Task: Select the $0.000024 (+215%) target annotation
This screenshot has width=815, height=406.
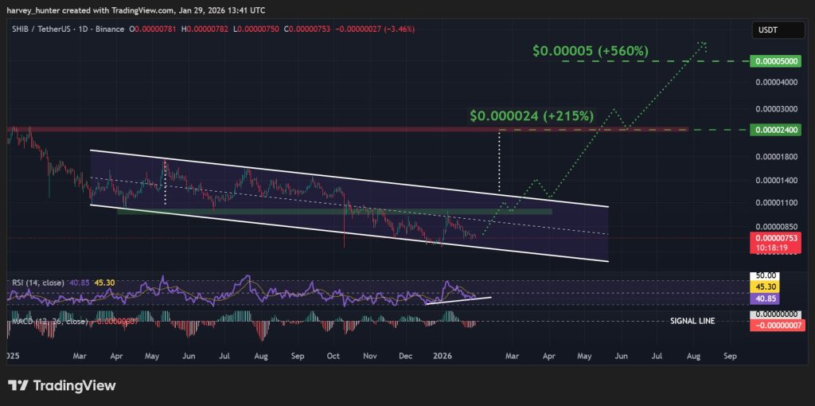Action: (x=532, y=115)
